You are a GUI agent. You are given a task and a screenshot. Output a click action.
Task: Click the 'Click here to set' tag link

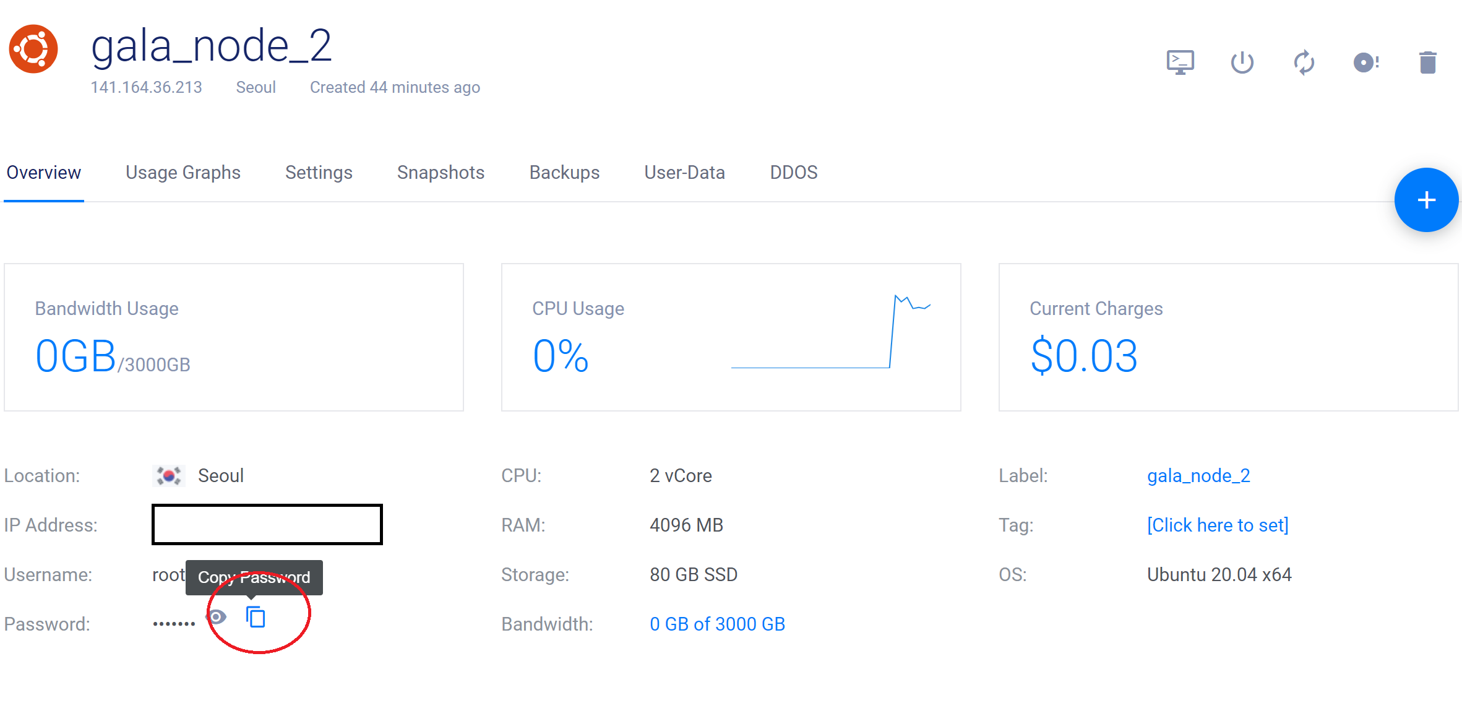[x=1217, y=525]
